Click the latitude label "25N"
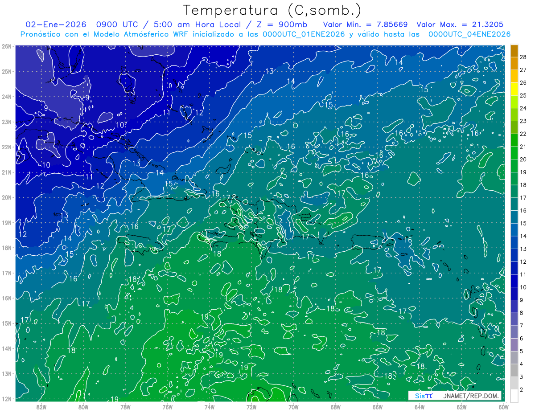The height and width of the screenshot is (413, 535). coord(7,71)
